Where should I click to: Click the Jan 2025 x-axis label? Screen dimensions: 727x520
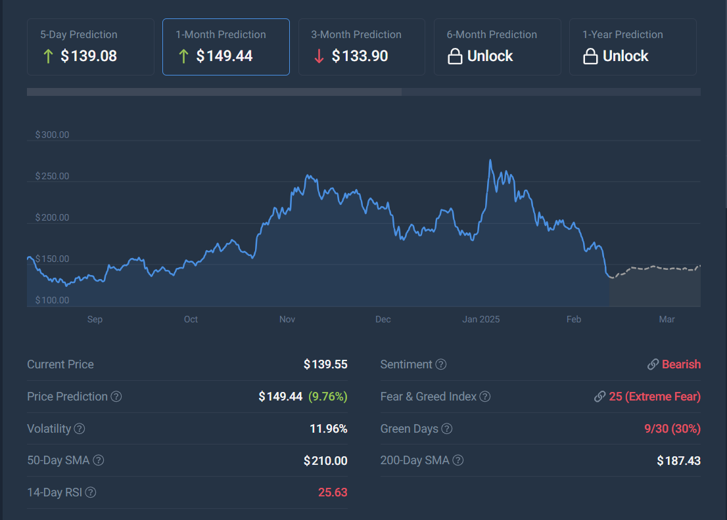pyautogui.click(x=481, y=319)
